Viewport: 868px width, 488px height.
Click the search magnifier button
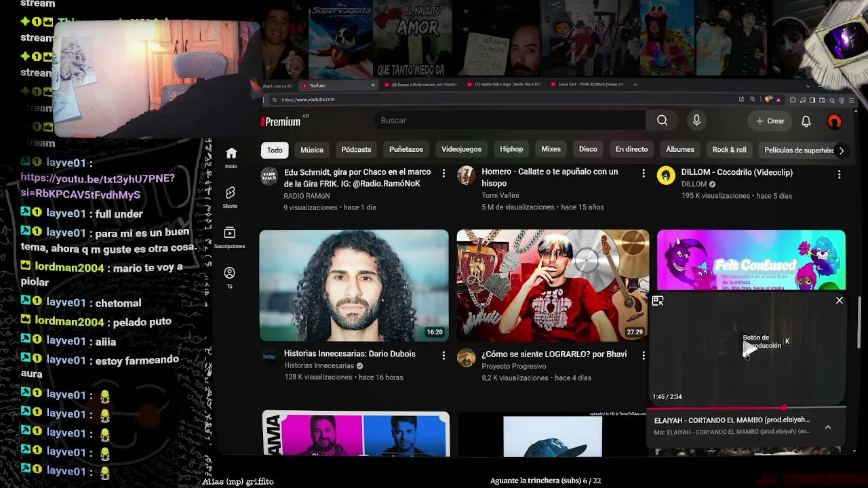[x=663, y=121]
